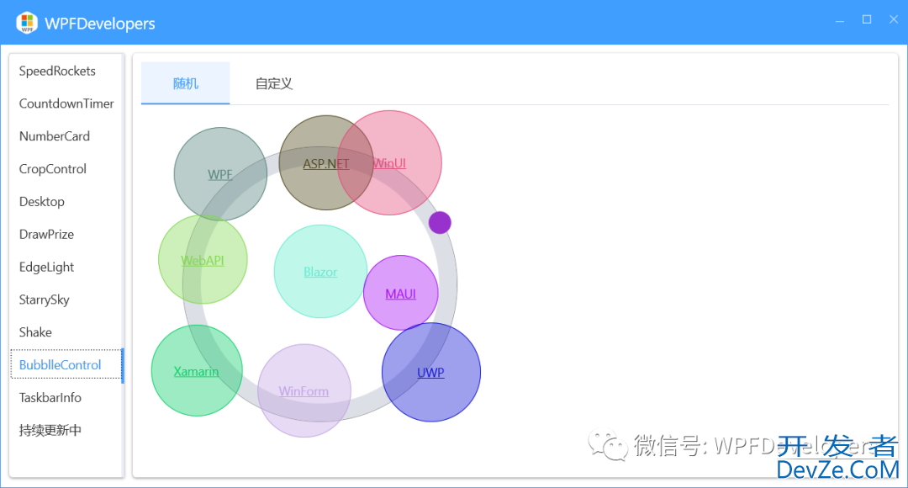Open the CountdownTimer sample
The width and height of the screenshot is (908, 488).
click(66, 103)
